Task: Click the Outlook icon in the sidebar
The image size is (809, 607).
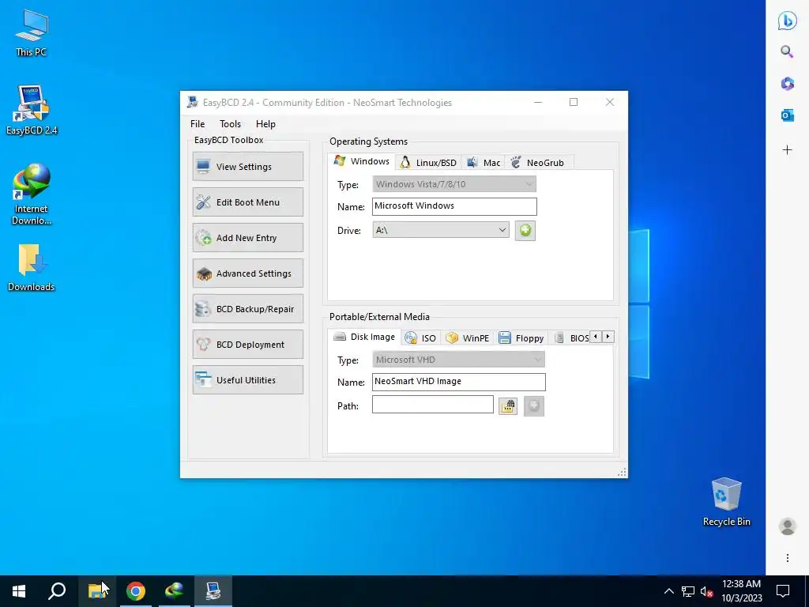Action: coord(788,115)
